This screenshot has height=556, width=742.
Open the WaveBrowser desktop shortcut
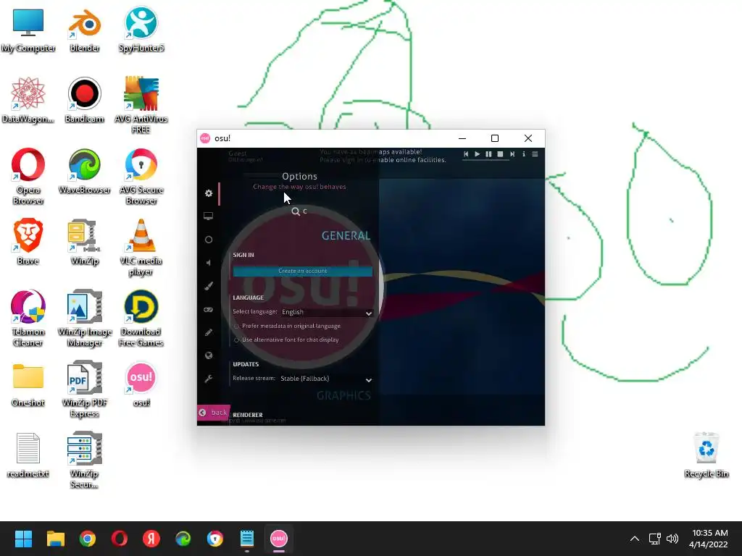[85, 171]
